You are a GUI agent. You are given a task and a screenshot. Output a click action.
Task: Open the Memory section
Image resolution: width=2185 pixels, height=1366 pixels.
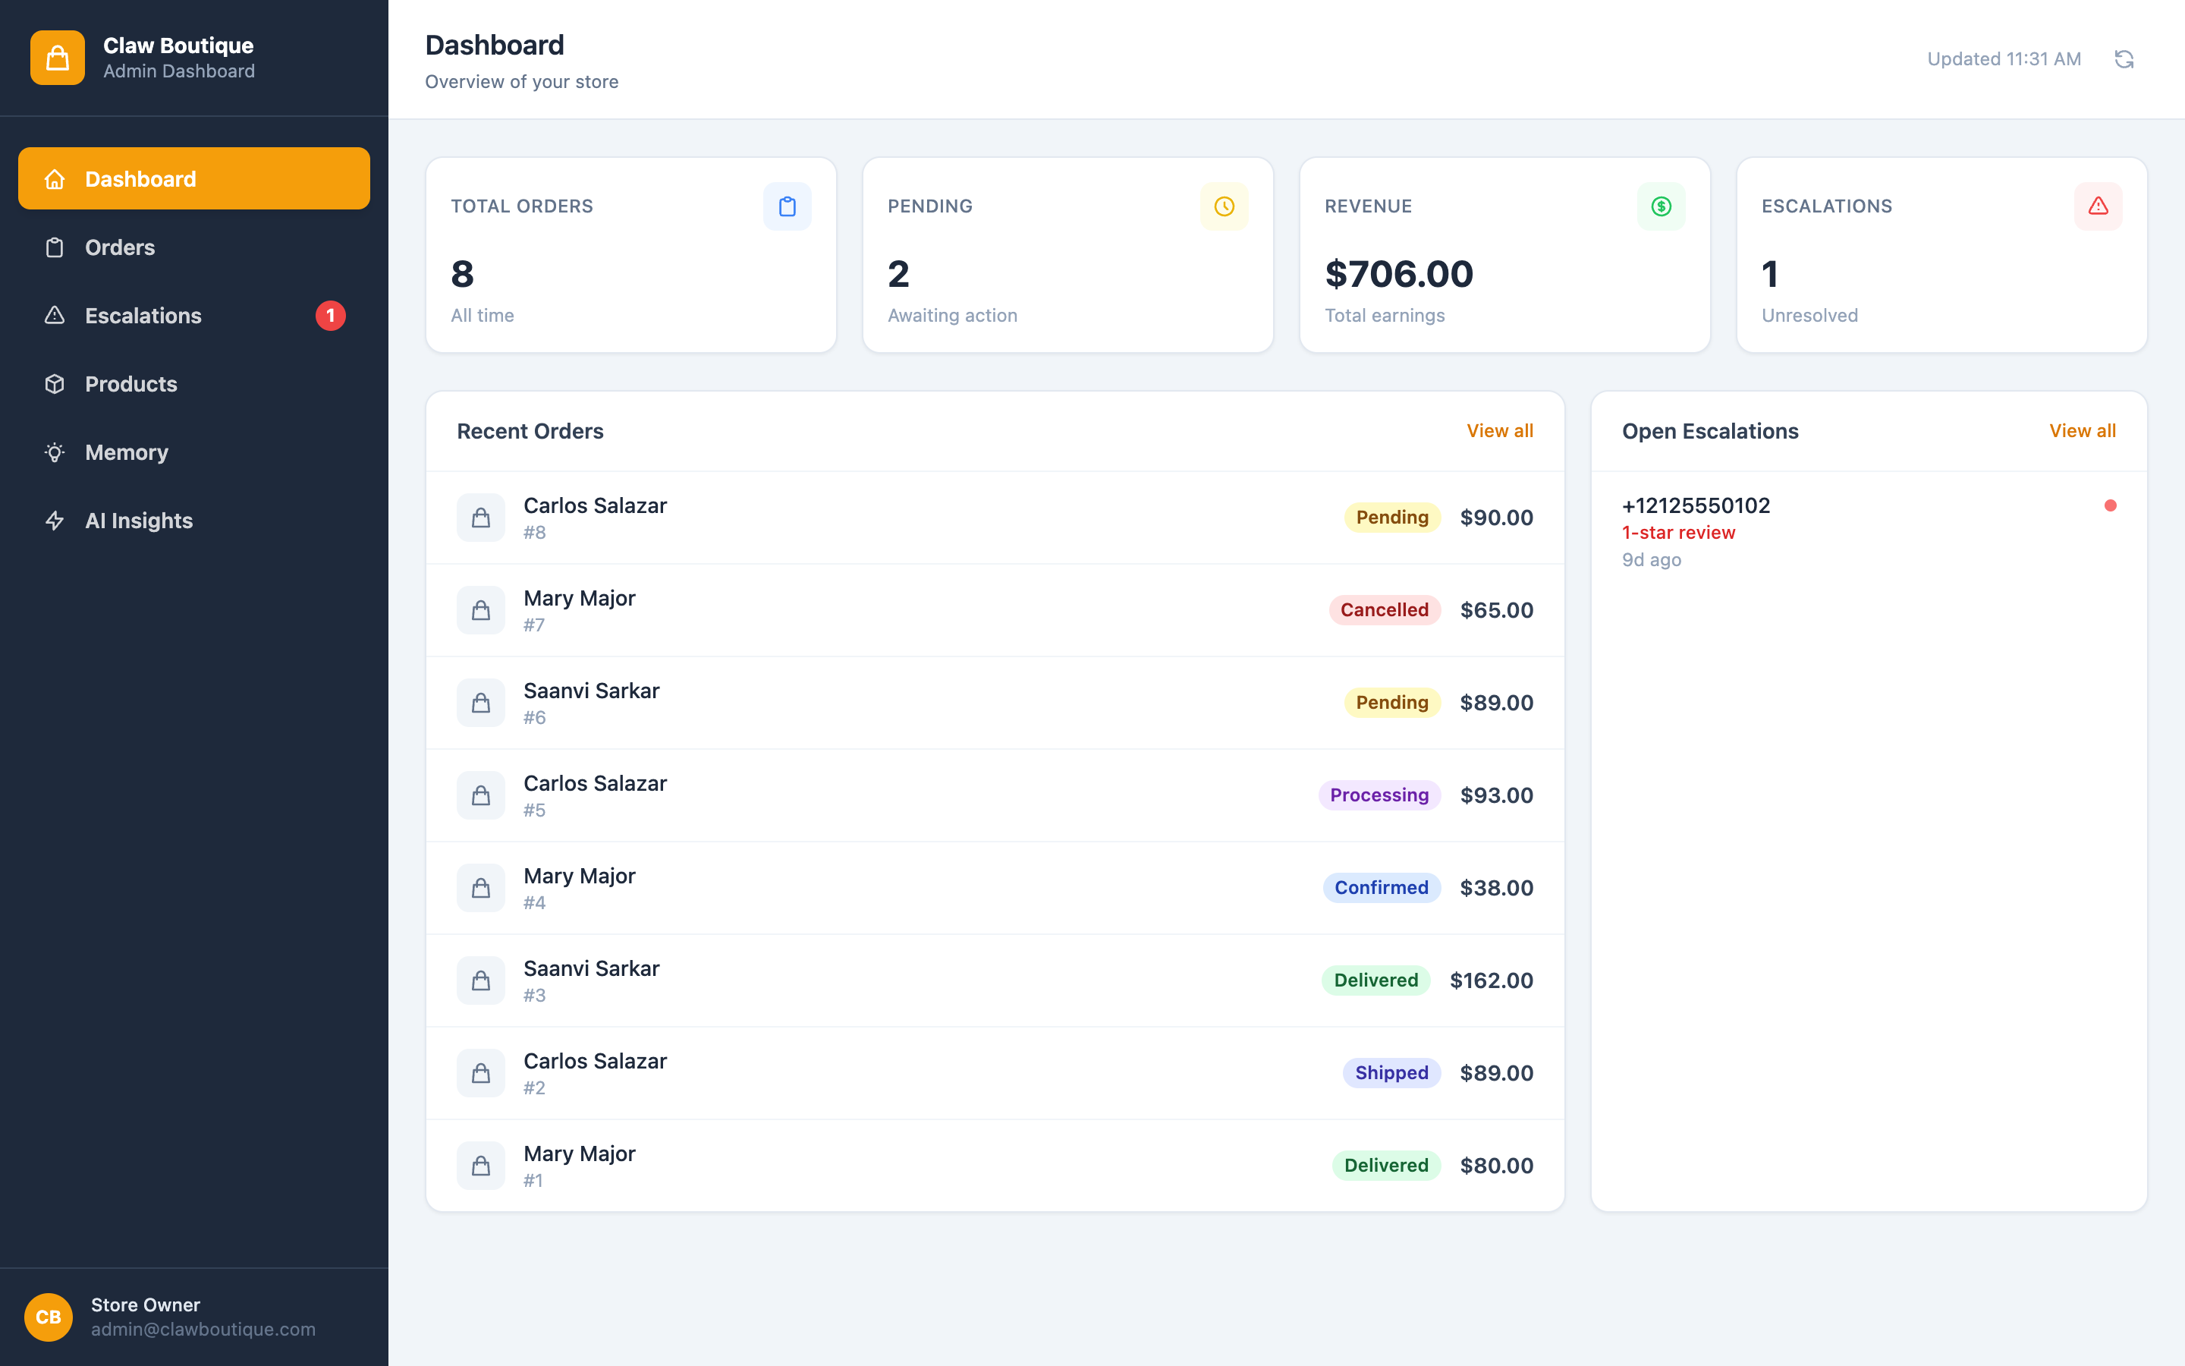[x=194, y=452]
